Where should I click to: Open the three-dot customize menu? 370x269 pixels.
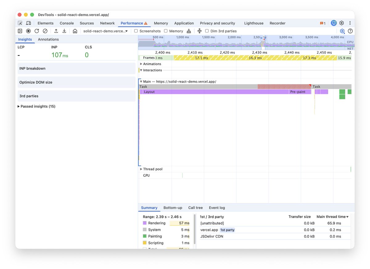350,23
